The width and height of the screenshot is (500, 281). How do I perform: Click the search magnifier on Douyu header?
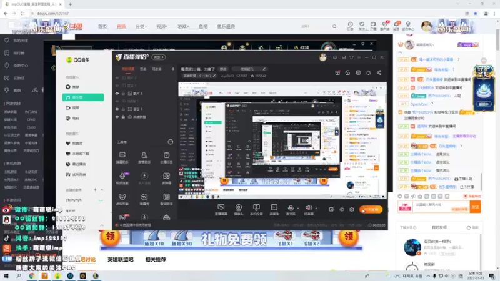coord(334,26)
